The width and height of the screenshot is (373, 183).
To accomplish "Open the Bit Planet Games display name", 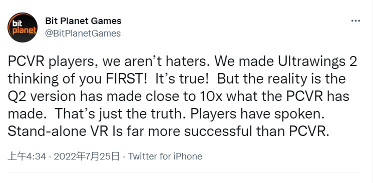I will (x=83, y=21).
